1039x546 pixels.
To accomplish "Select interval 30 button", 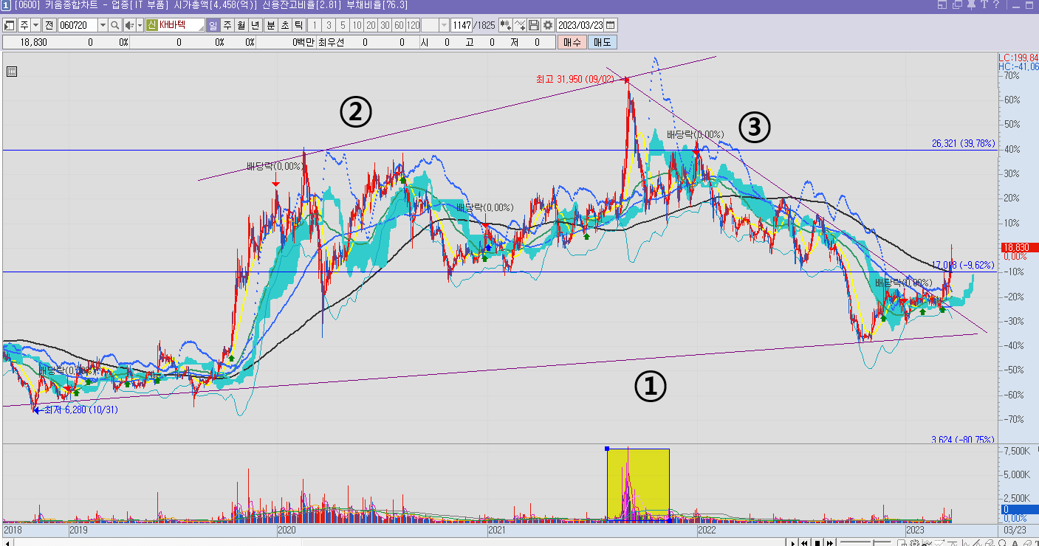I will tap(385, 25).
